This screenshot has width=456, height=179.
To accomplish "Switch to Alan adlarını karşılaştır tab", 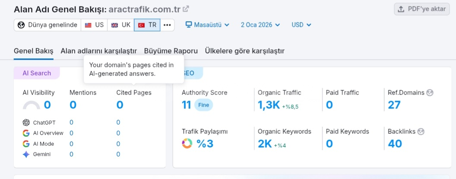I will pyautogui.click(x=98, y=51).
